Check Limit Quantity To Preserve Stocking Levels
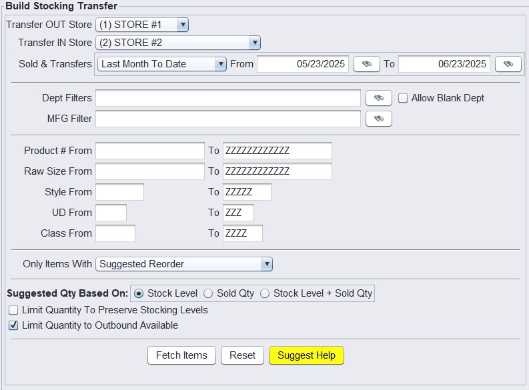Screen dimensions: 529x390 coord(13,310)
